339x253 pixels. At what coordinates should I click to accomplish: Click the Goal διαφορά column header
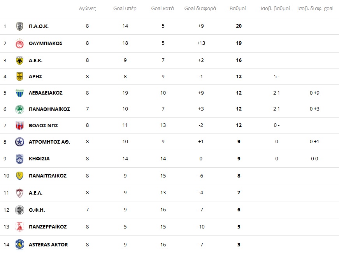click(x=200, y=9)
